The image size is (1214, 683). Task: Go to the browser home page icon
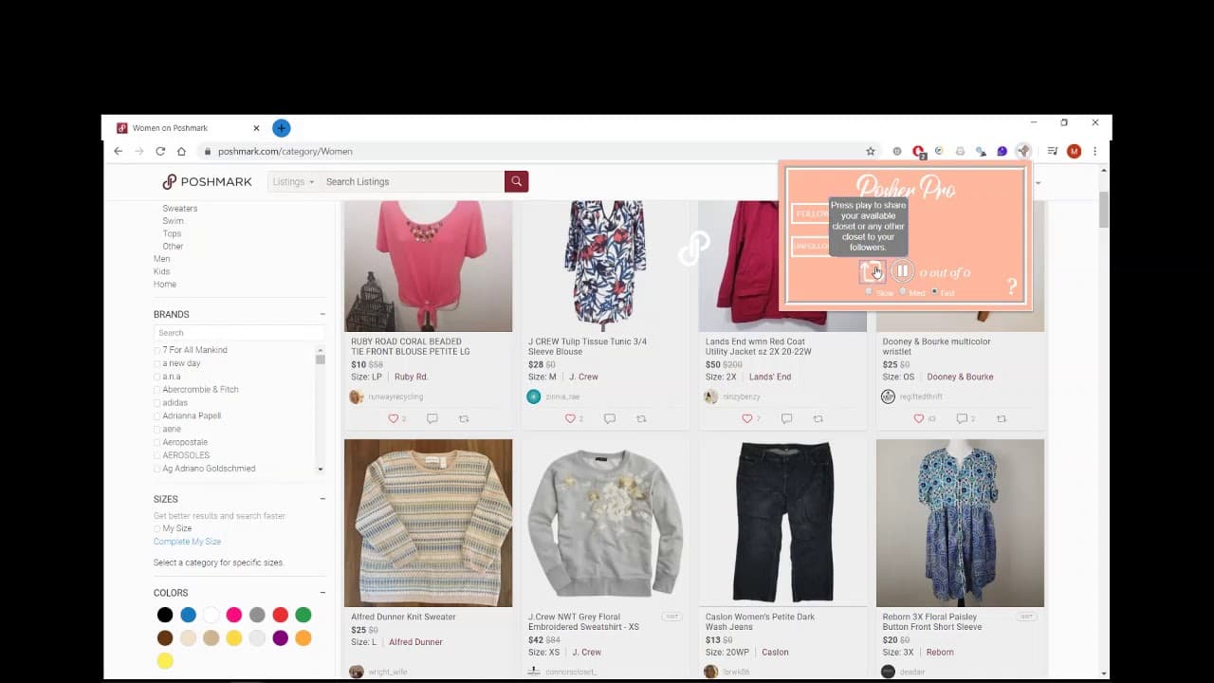pos(181,151)
